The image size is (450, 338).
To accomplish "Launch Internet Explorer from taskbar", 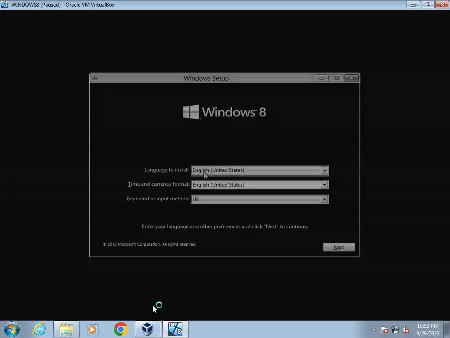I will pyautogui.click(x=39, y=329).
